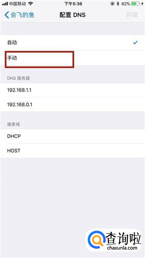The width and height of the screenshot is (145, 258).
Task: Tap the 配置 DNS page title
Action: (72, 15)
